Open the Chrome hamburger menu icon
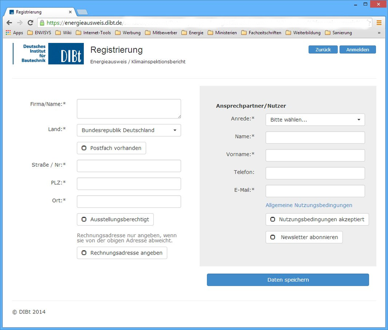The height and width of the screenshot is (330, 388). tap(378, 23)
